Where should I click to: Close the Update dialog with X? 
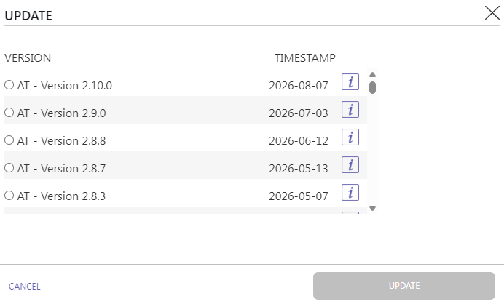[492, 13]
